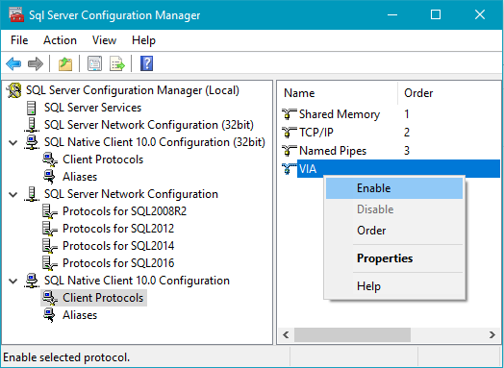
Task: Select the highlighted Client Protocols label
Action: [x=103, y=298]
